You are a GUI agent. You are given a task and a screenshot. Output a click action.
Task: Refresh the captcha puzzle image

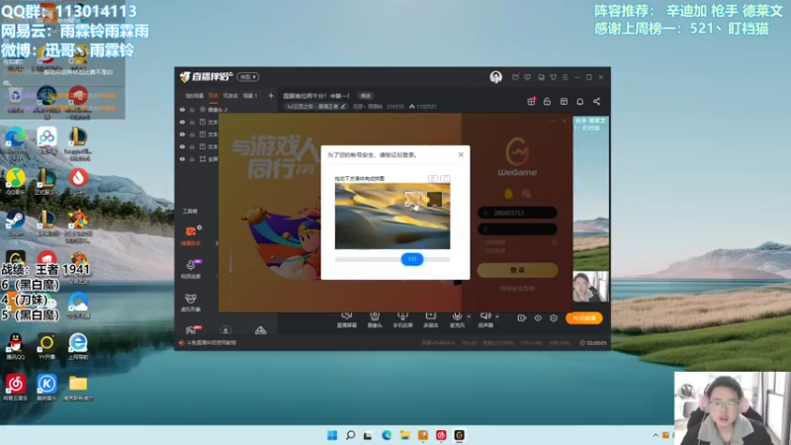(x=445, y=179)
